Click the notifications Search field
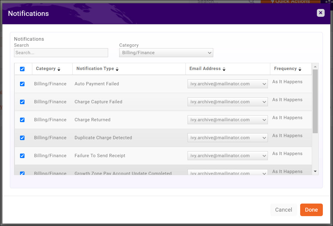The image size is (333, 226). [61, 53]
